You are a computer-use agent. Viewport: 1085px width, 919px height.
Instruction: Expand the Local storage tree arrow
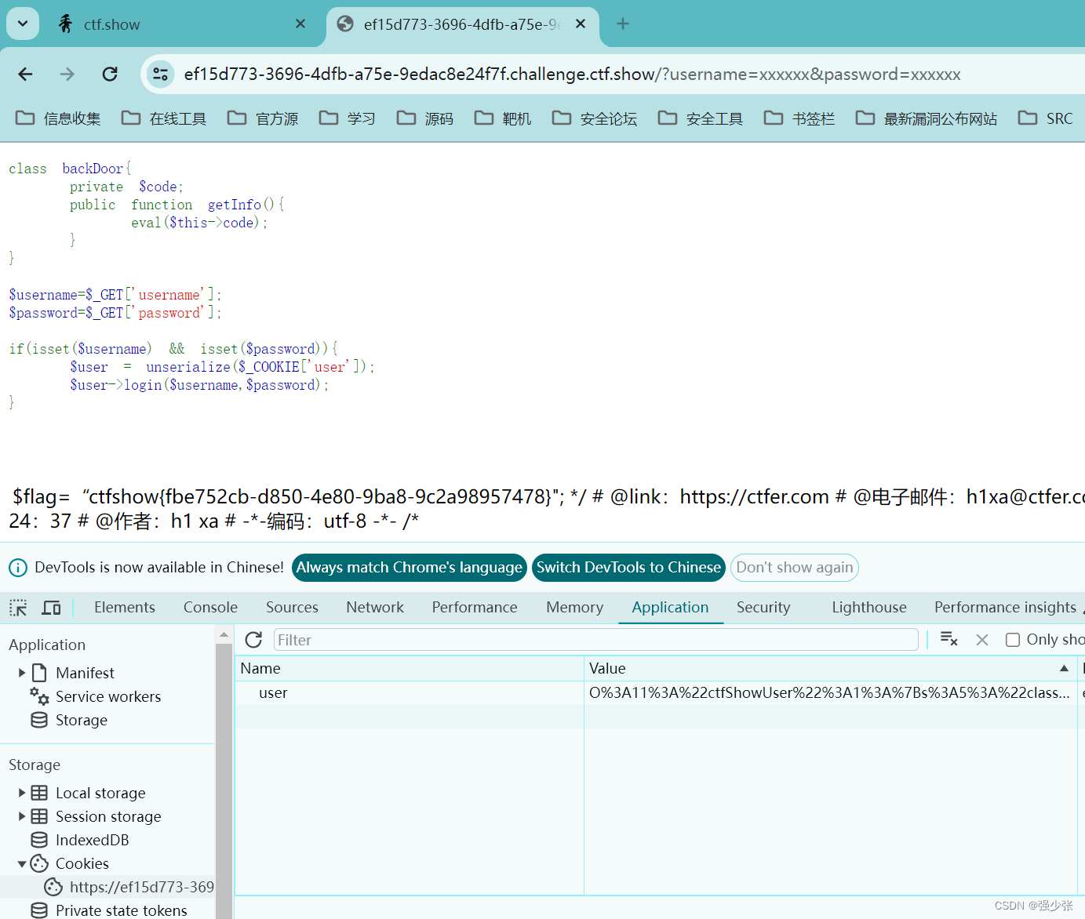(22, 793)
